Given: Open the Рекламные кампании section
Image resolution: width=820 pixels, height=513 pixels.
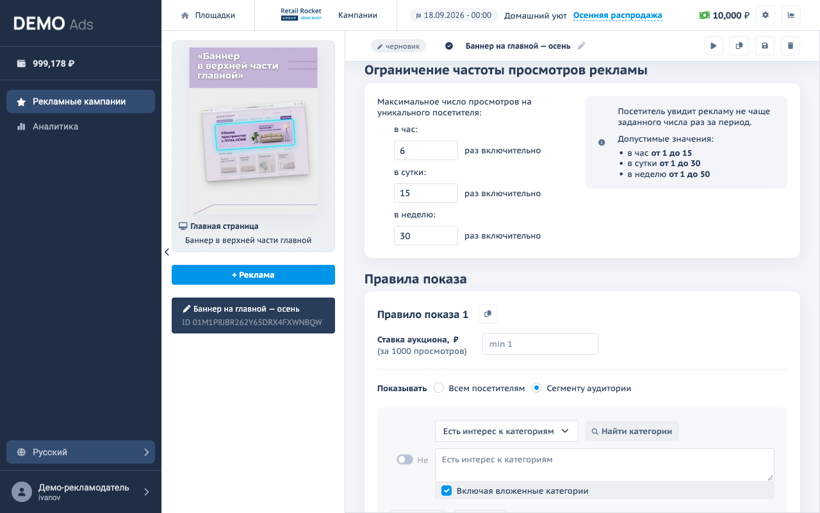Looking at the screenshot, I should pos(81,101).
